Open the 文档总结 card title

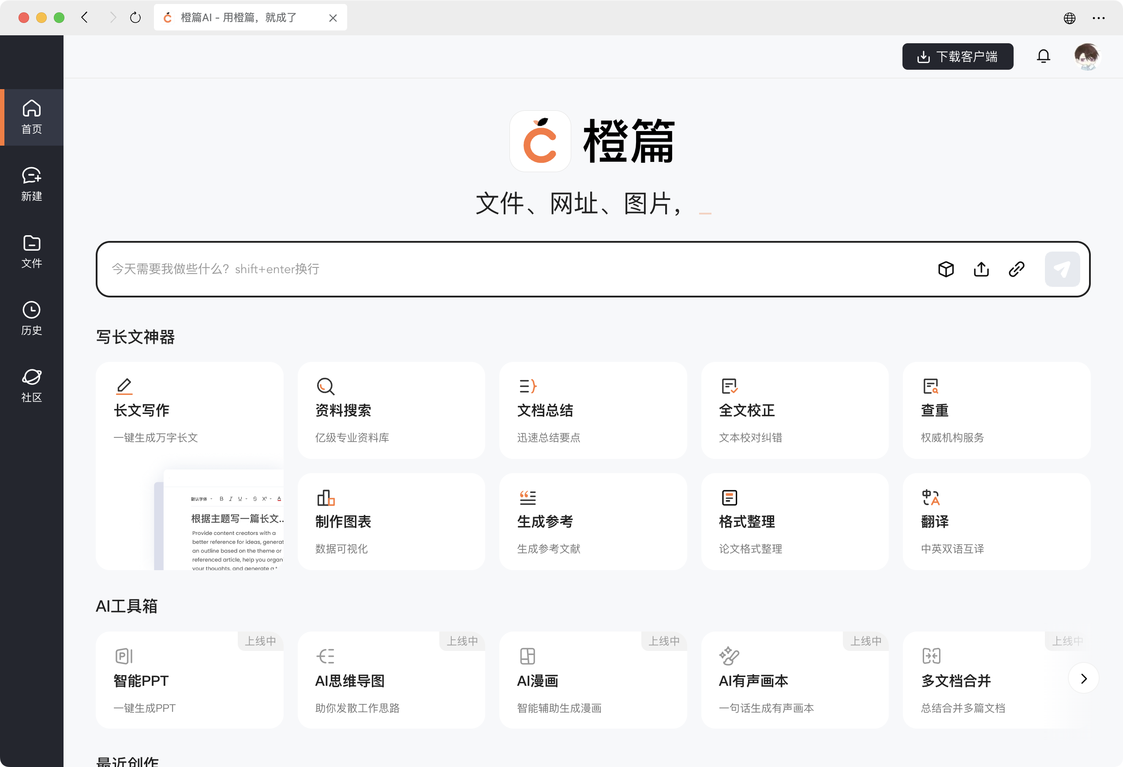point(545,410)
